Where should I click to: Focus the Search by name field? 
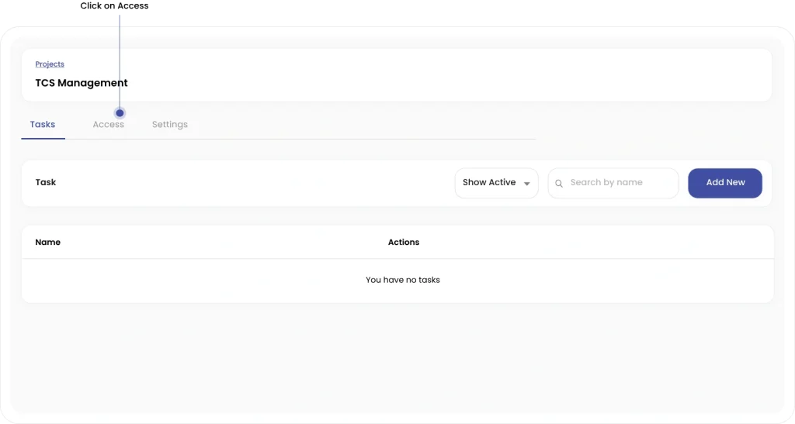tap(613, 183)
